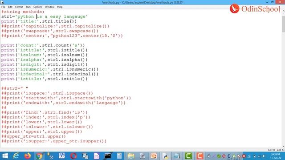Open green Camtasia icon in taskbar

click(x=188, y=156)
